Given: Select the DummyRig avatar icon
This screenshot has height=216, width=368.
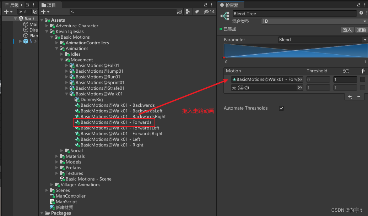Looking at the screenshot, I should tap(77, 100).
